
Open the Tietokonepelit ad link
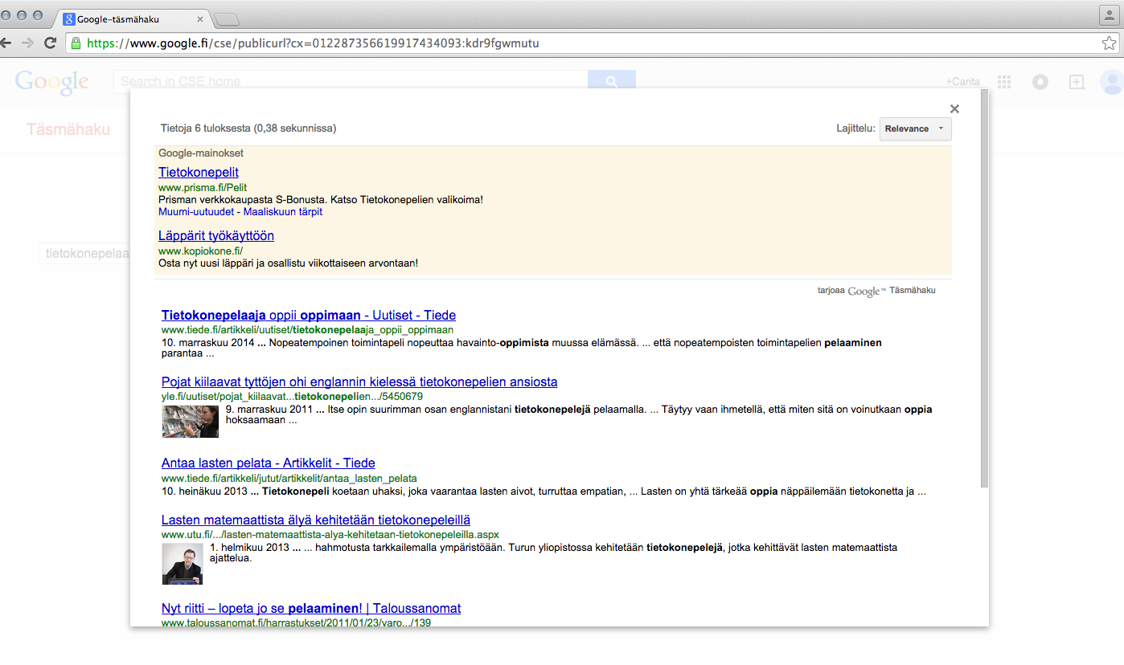coord(199,173)
